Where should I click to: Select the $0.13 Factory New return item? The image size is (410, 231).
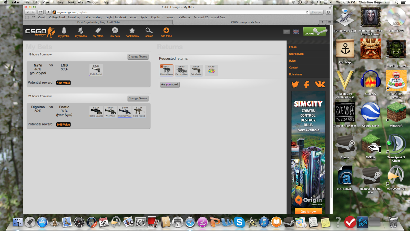181,70
